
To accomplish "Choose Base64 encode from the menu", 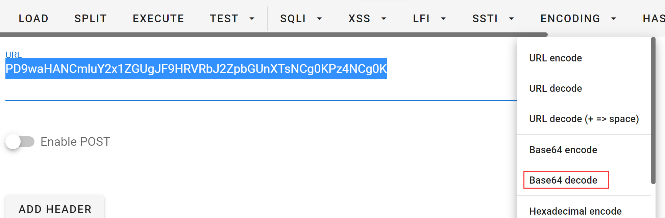I will point(563,150).
